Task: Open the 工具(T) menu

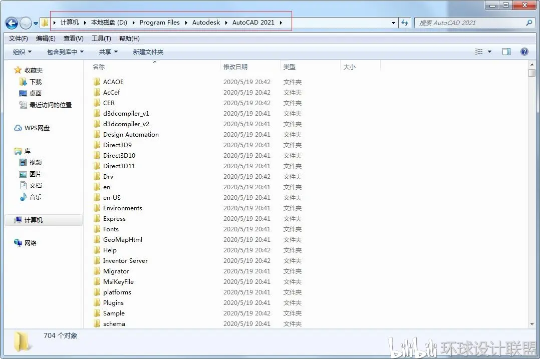Action: coord(101,39)
